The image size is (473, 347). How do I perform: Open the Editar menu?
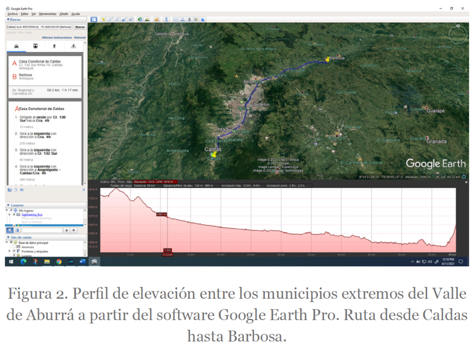(x=25, y=14)
